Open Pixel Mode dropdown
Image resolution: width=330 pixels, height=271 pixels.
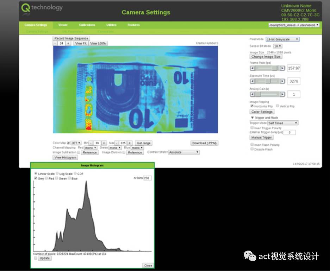pos(282,39)
